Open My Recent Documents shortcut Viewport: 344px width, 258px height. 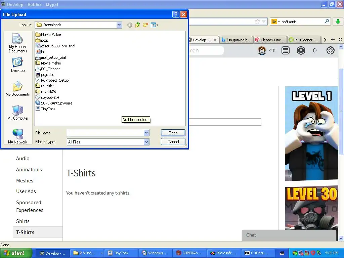point(18,43)
